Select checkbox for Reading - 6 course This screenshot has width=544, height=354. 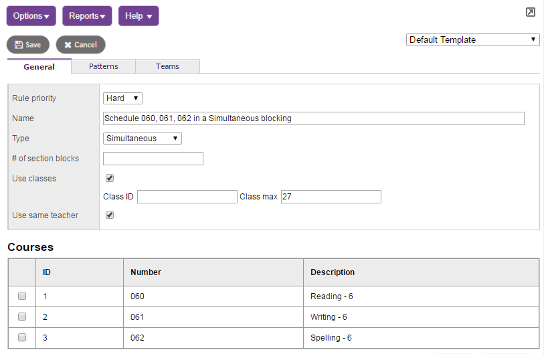pos(22,296)
